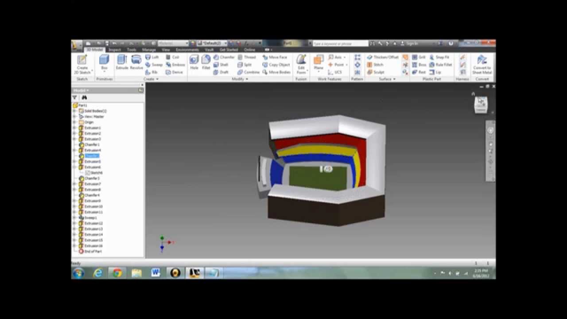Image resolution: width=567 pixels, height=319 pixels.
Task: Choose the Sweep tool
Action: (154, 65)
